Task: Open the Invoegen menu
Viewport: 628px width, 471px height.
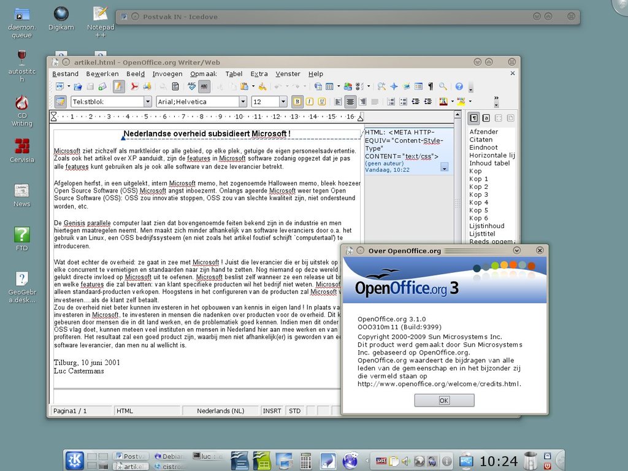Action: 167,74
